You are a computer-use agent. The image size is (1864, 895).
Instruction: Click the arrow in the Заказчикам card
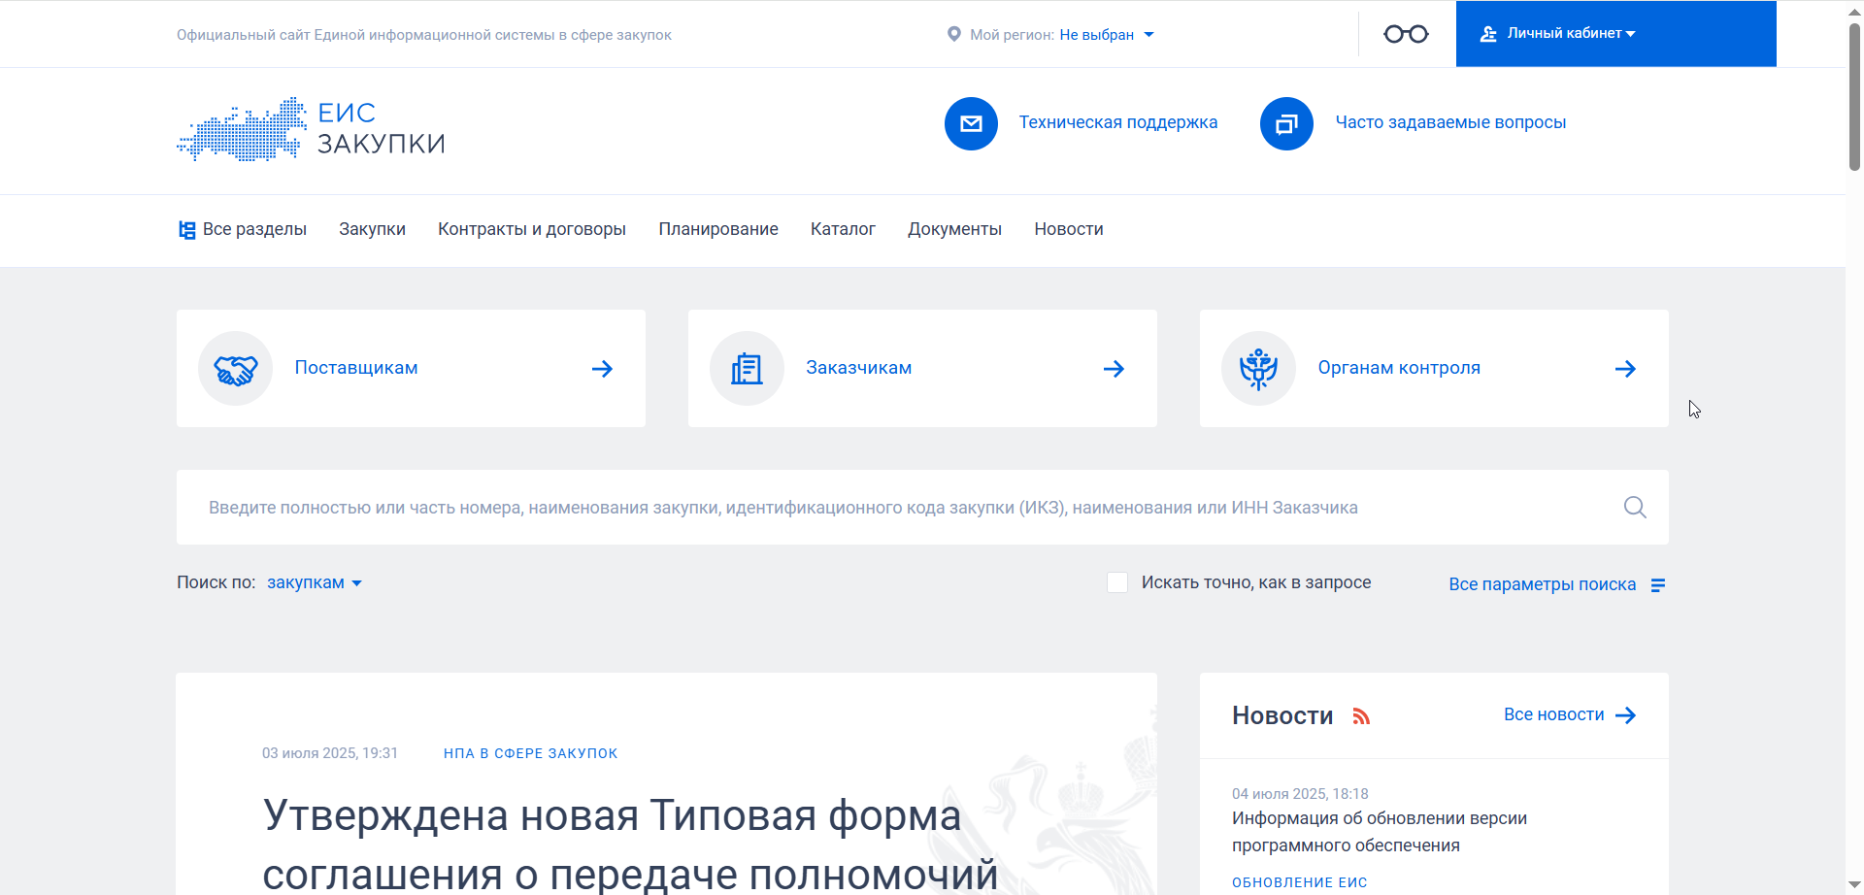tap(1114, 369)
